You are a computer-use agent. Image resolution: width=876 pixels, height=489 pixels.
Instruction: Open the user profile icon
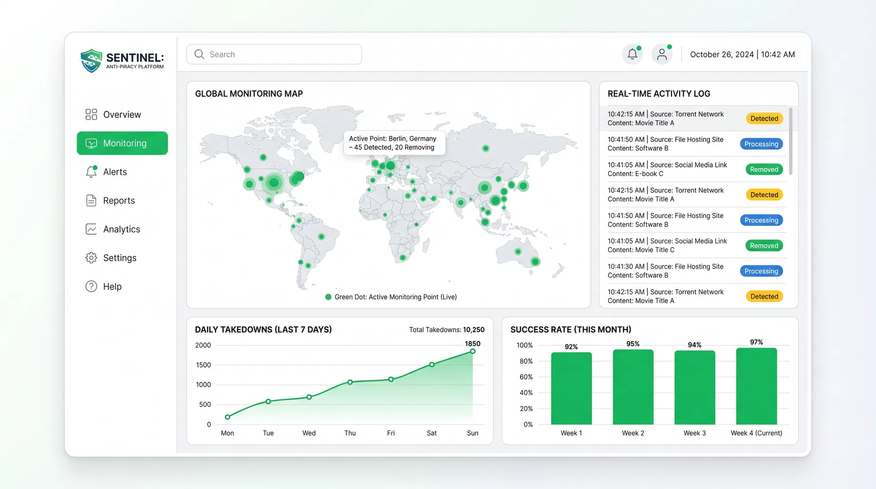coord(662,54)
